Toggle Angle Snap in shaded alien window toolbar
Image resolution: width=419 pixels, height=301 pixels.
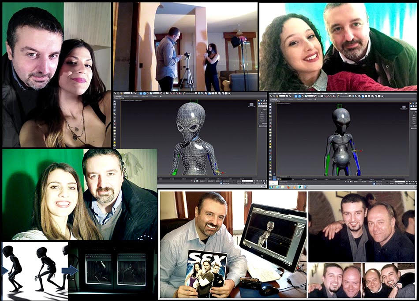pos(329,96)
